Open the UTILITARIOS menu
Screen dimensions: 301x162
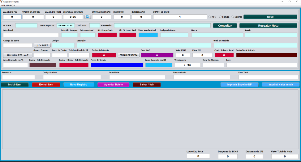point(8,6)
